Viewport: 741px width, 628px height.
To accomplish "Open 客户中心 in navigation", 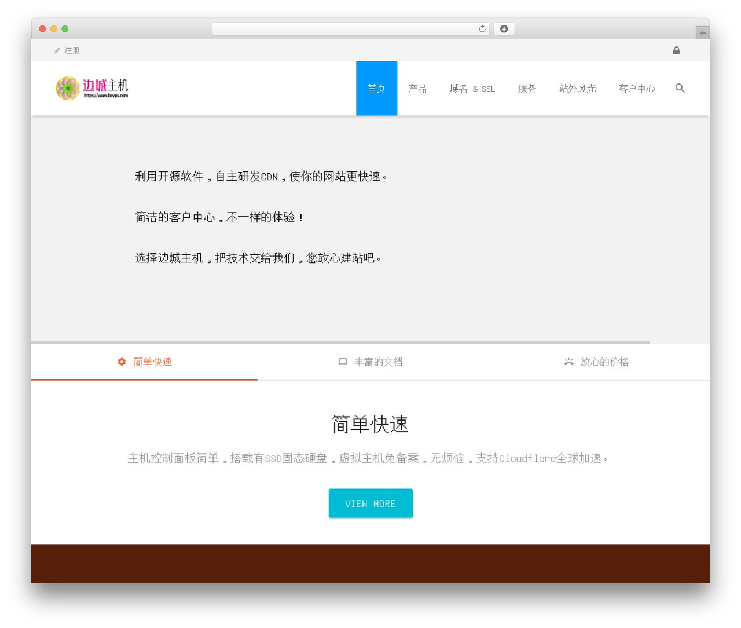I will pos(636,88).
